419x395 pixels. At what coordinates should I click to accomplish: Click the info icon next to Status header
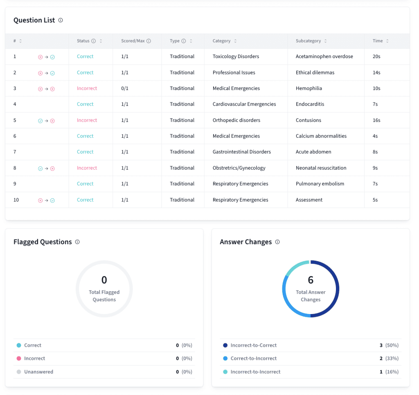pos(93,41)
